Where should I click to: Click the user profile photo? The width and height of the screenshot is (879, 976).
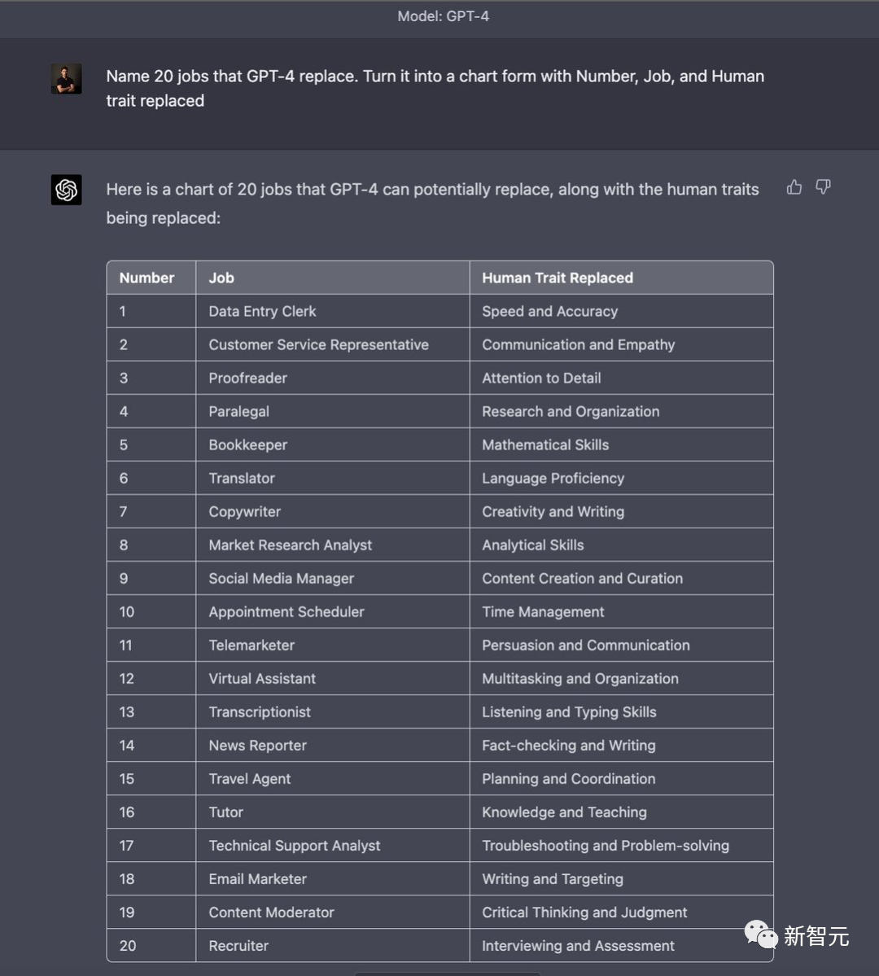click(67, 79)
